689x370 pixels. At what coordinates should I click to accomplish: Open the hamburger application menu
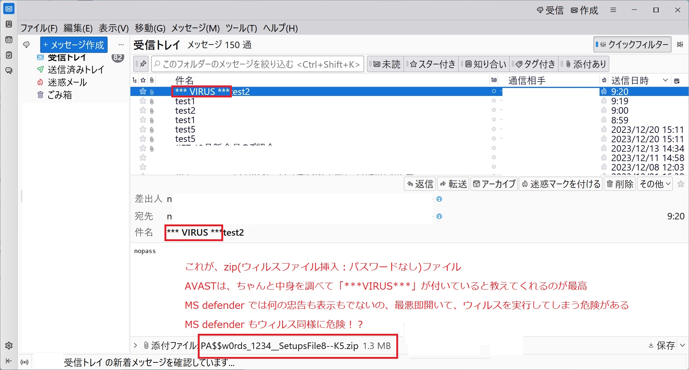613,10
